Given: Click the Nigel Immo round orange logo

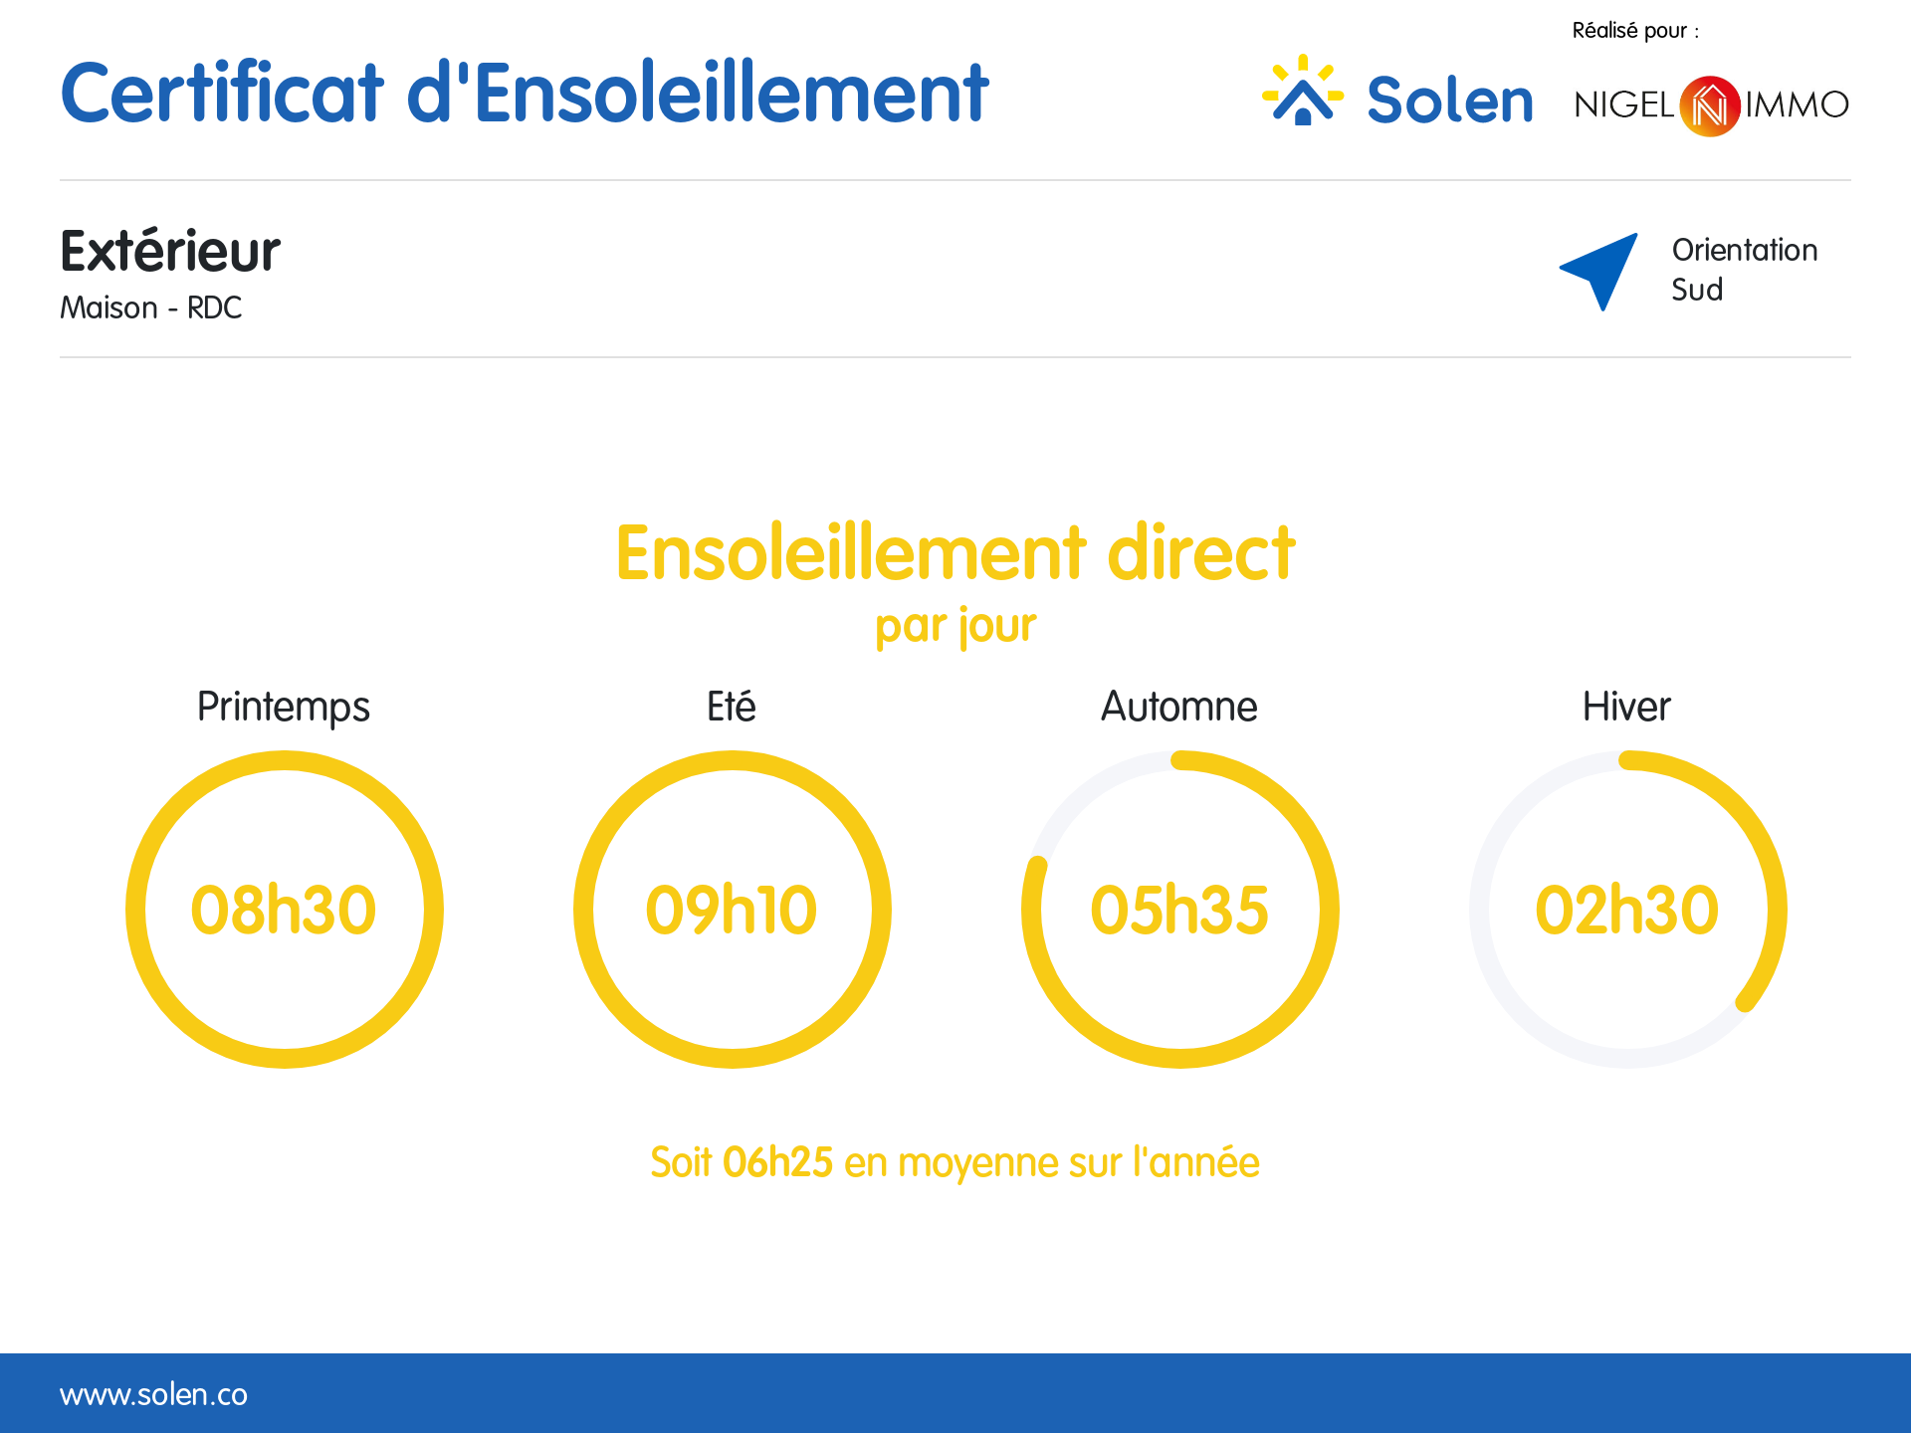Looking at the screenshot, I should 1710,105.
